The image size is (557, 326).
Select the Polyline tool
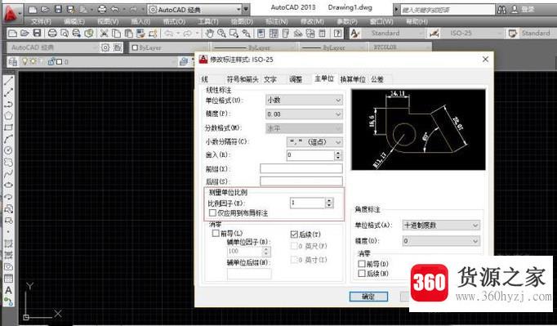pos(8,104)
